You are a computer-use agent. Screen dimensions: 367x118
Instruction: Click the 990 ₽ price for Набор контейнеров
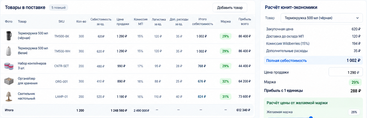pos(121,66)
